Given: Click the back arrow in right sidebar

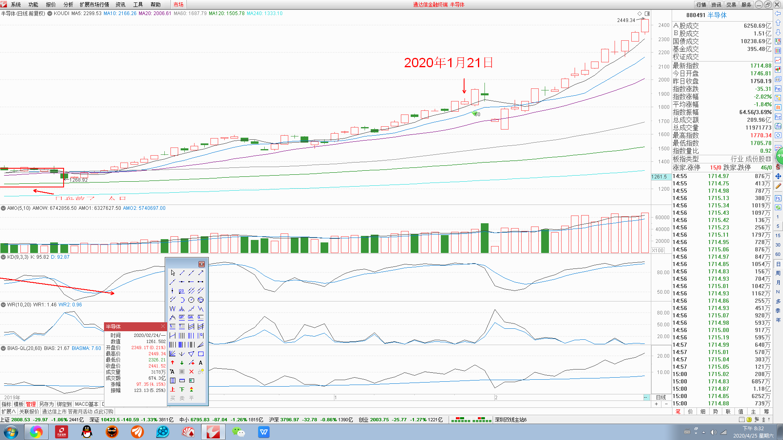Looking at the screenshot, I should pyautogui.click(x=778, y=13).
